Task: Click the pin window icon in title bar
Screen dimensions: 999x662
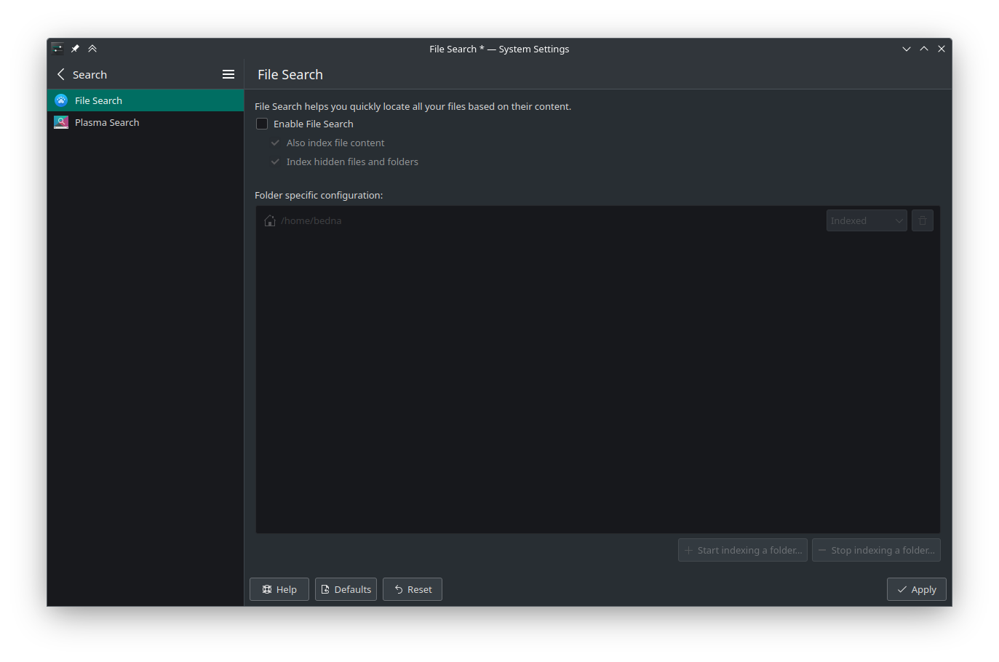Action: [x=75, y=49]
